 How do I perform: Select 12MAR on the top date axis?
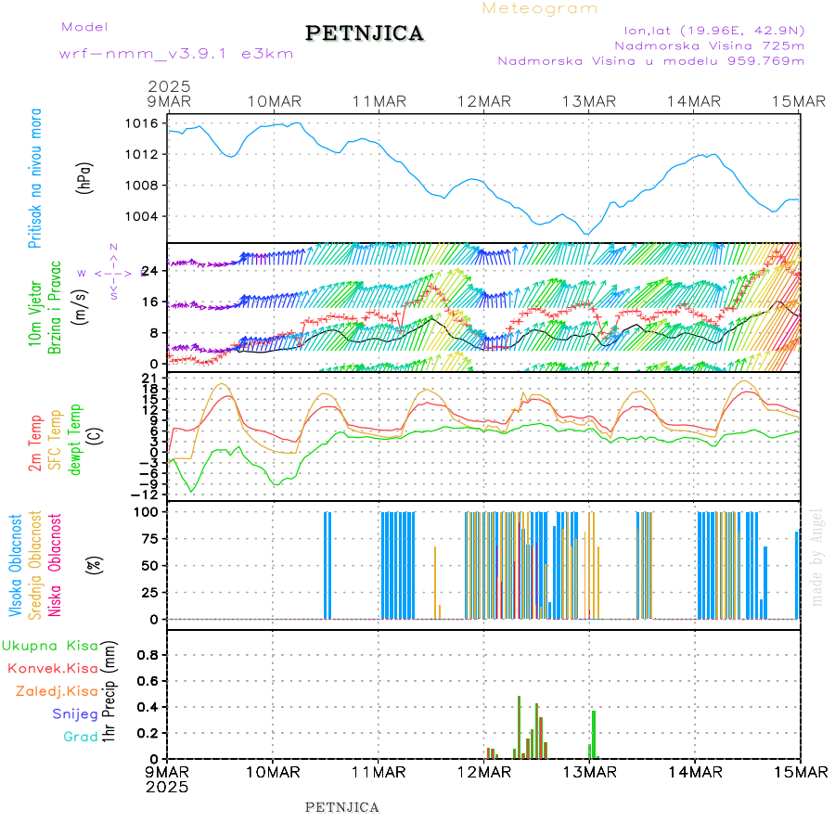click(483, 101)
